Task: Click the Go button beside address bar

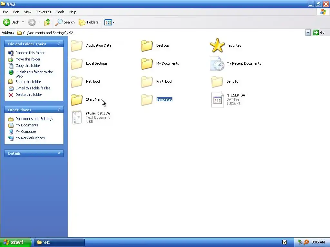Action: click(319, 32)
